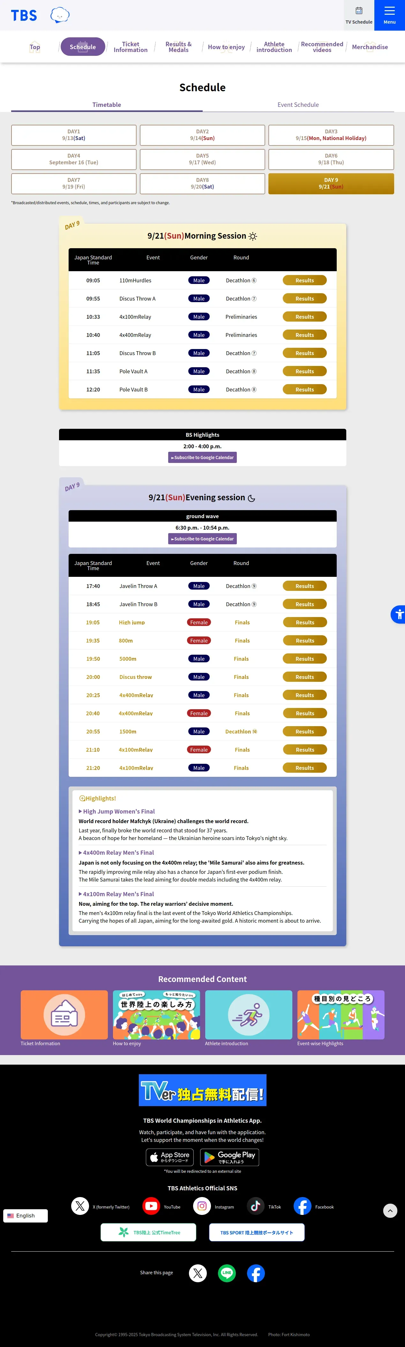Open Ticket Information in navigation
This screenshot has width=405, height=1347.
[x=131, y=47]
